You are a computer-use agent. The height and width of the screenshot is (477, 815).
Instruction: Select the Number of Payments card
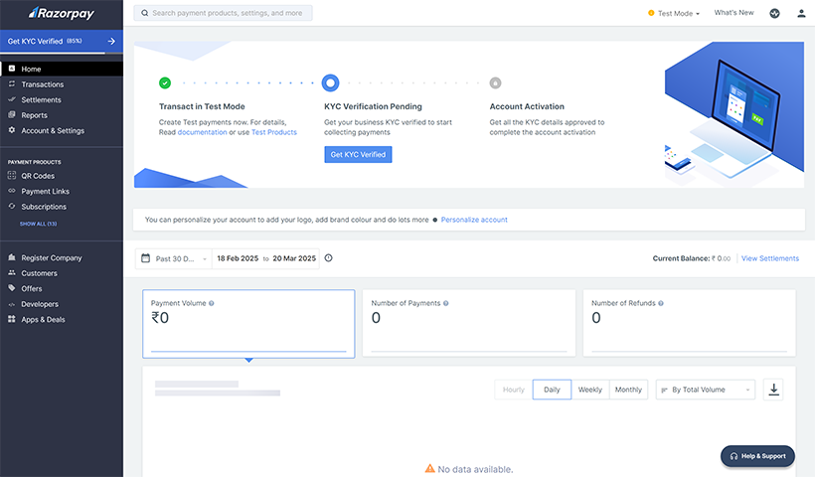(469, 323)
